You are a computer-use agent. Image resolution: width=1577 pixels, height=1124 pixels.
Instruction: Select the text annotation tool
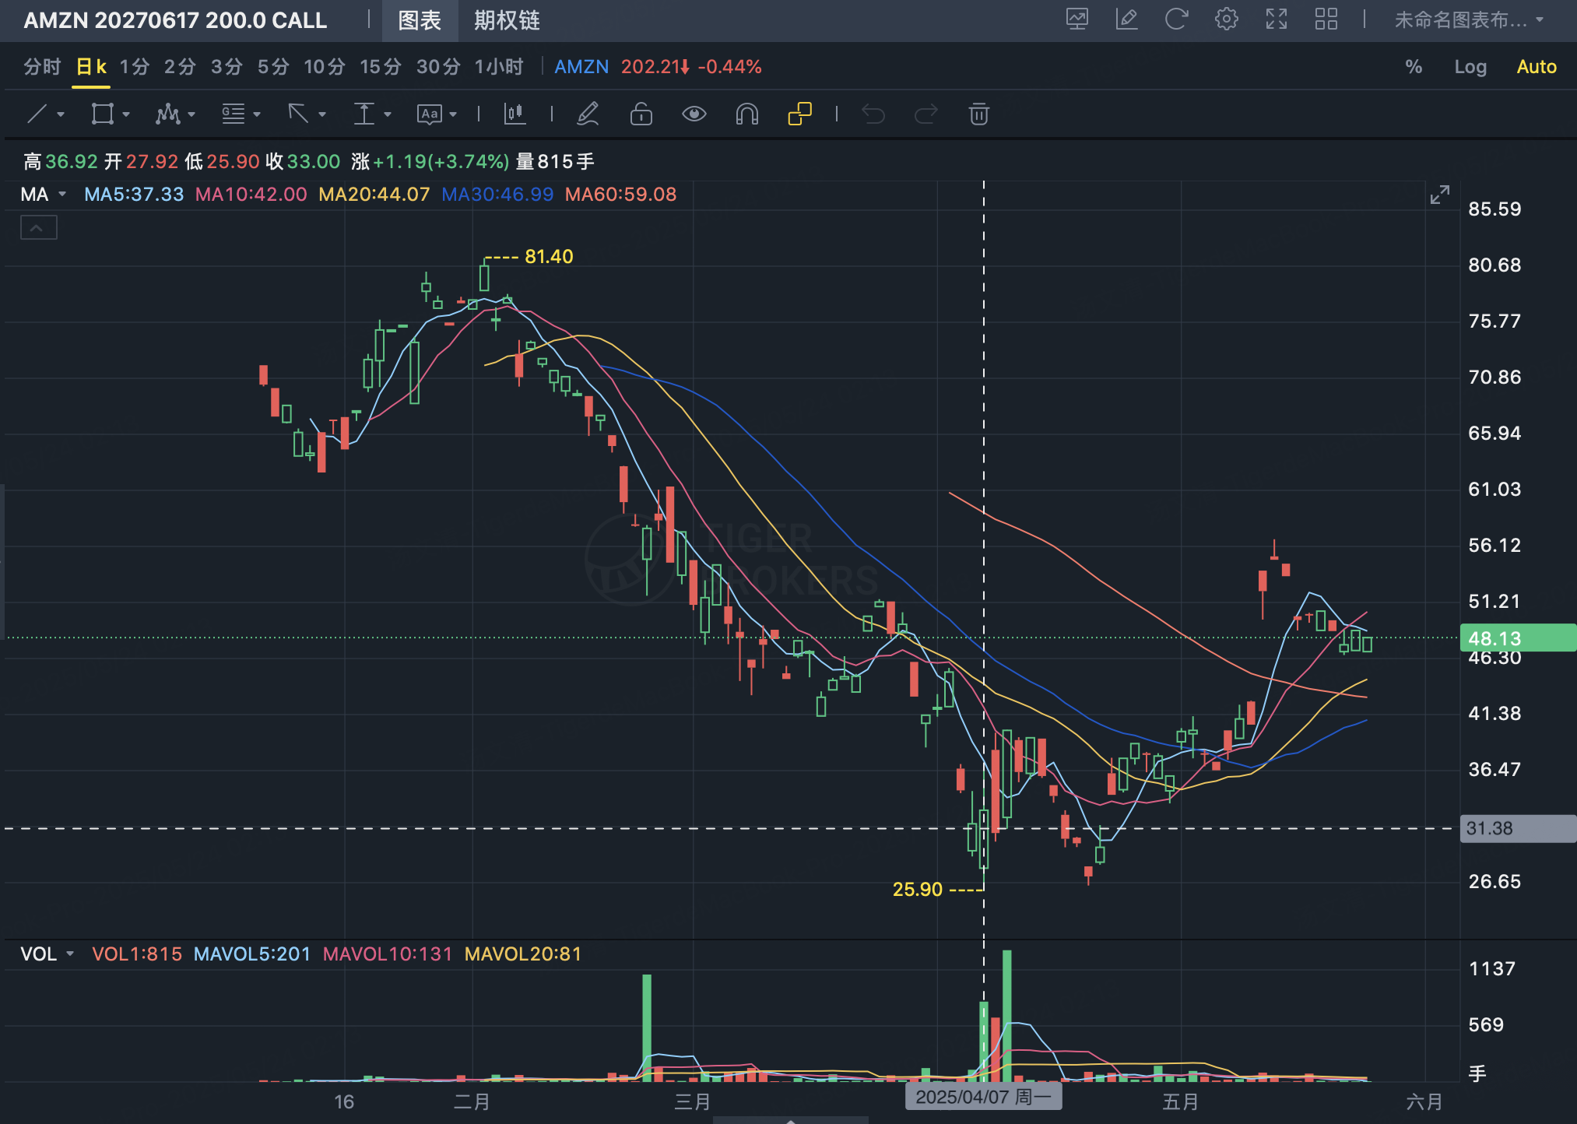[429, 114]
